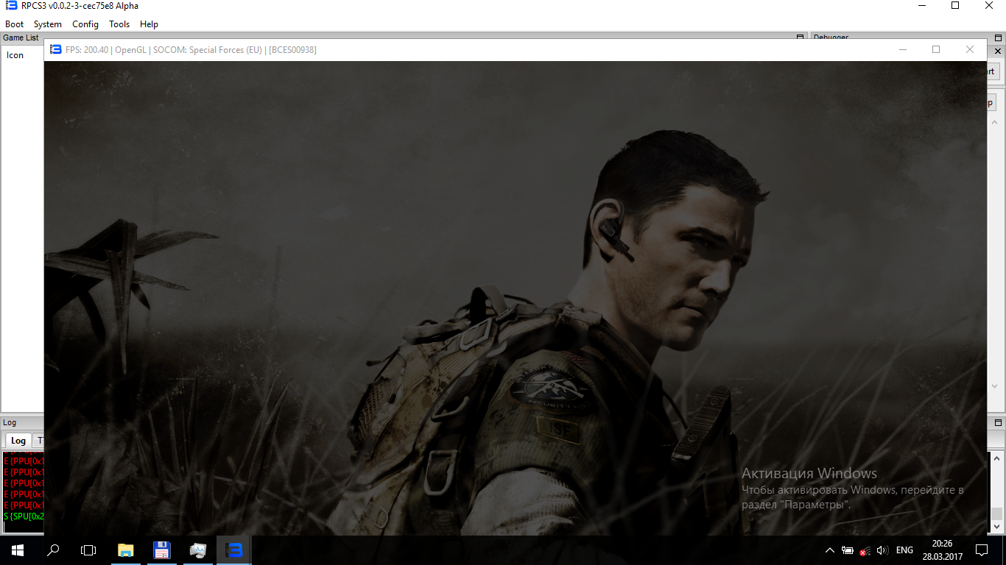Expand the hidden system tray icons
The width and height of the screenshot is (1006, 565).
tap(830, 550)
